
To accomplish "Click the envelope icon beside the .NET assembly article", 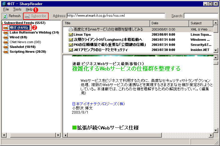I will 71,50.
